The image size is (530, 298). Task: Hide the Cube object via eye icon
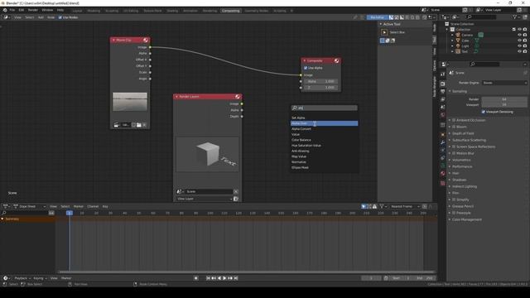click(519, 41)
